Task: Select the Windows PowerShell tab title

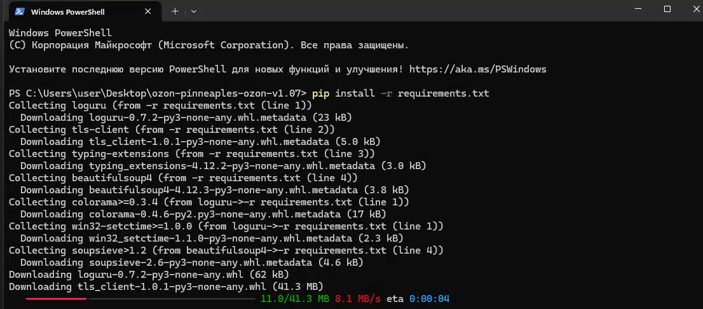Action: pyautogui.click(x=68, y=12)
